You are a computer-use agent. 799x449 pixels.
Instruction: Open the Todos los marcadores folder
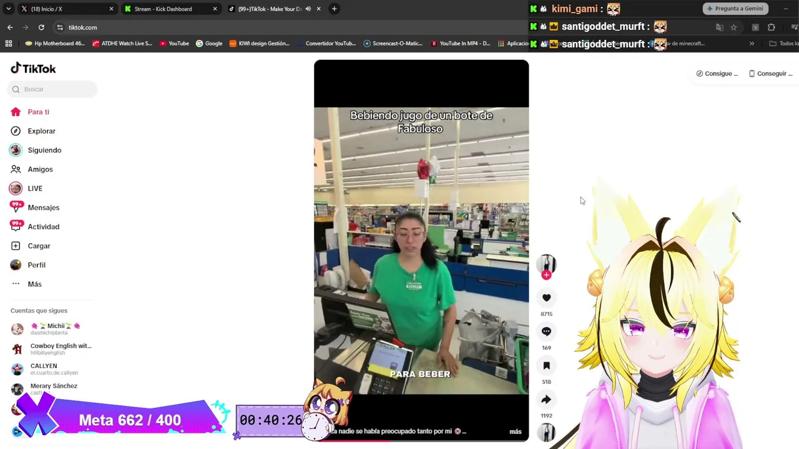pyautogui.click(x=783, y=44)
